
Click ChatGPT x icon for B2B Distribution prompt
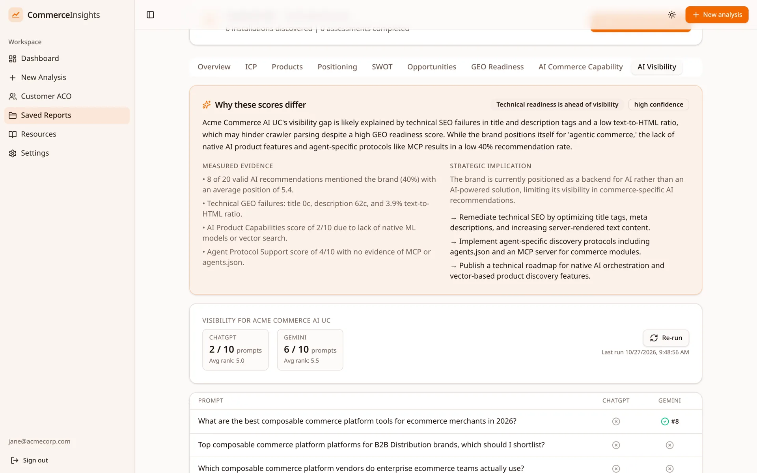pos(616,445)
